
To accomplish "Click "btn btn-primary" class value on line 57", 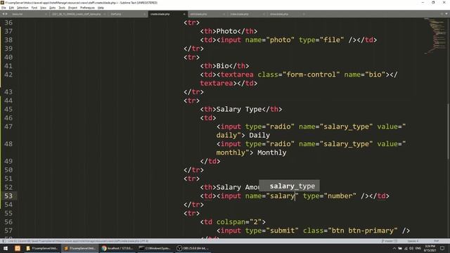I will pyautogui.click(x=363, y=231).
